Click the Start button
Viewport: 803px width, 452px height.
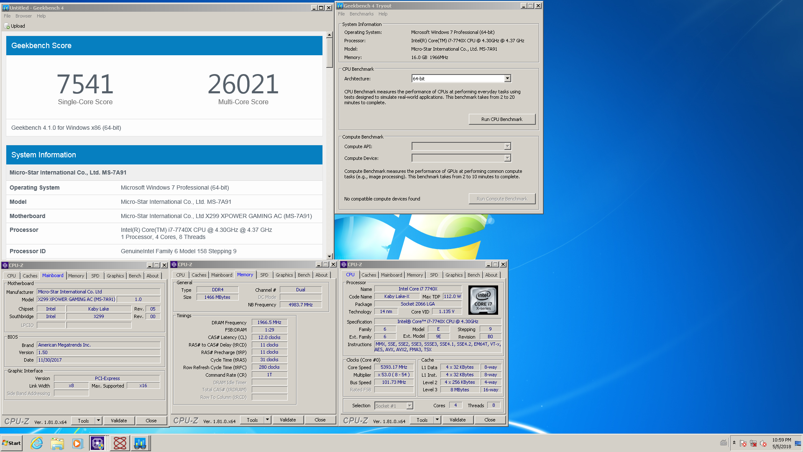(x=12, y=443)
